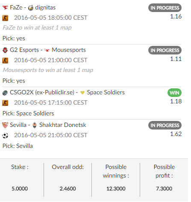Click the FaZe team logo icon
191x202 pixels.
(x=5, y=8)
